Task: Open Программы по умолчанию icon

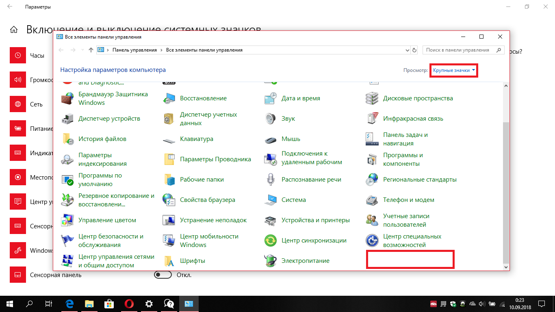Action: click(67, 180)
